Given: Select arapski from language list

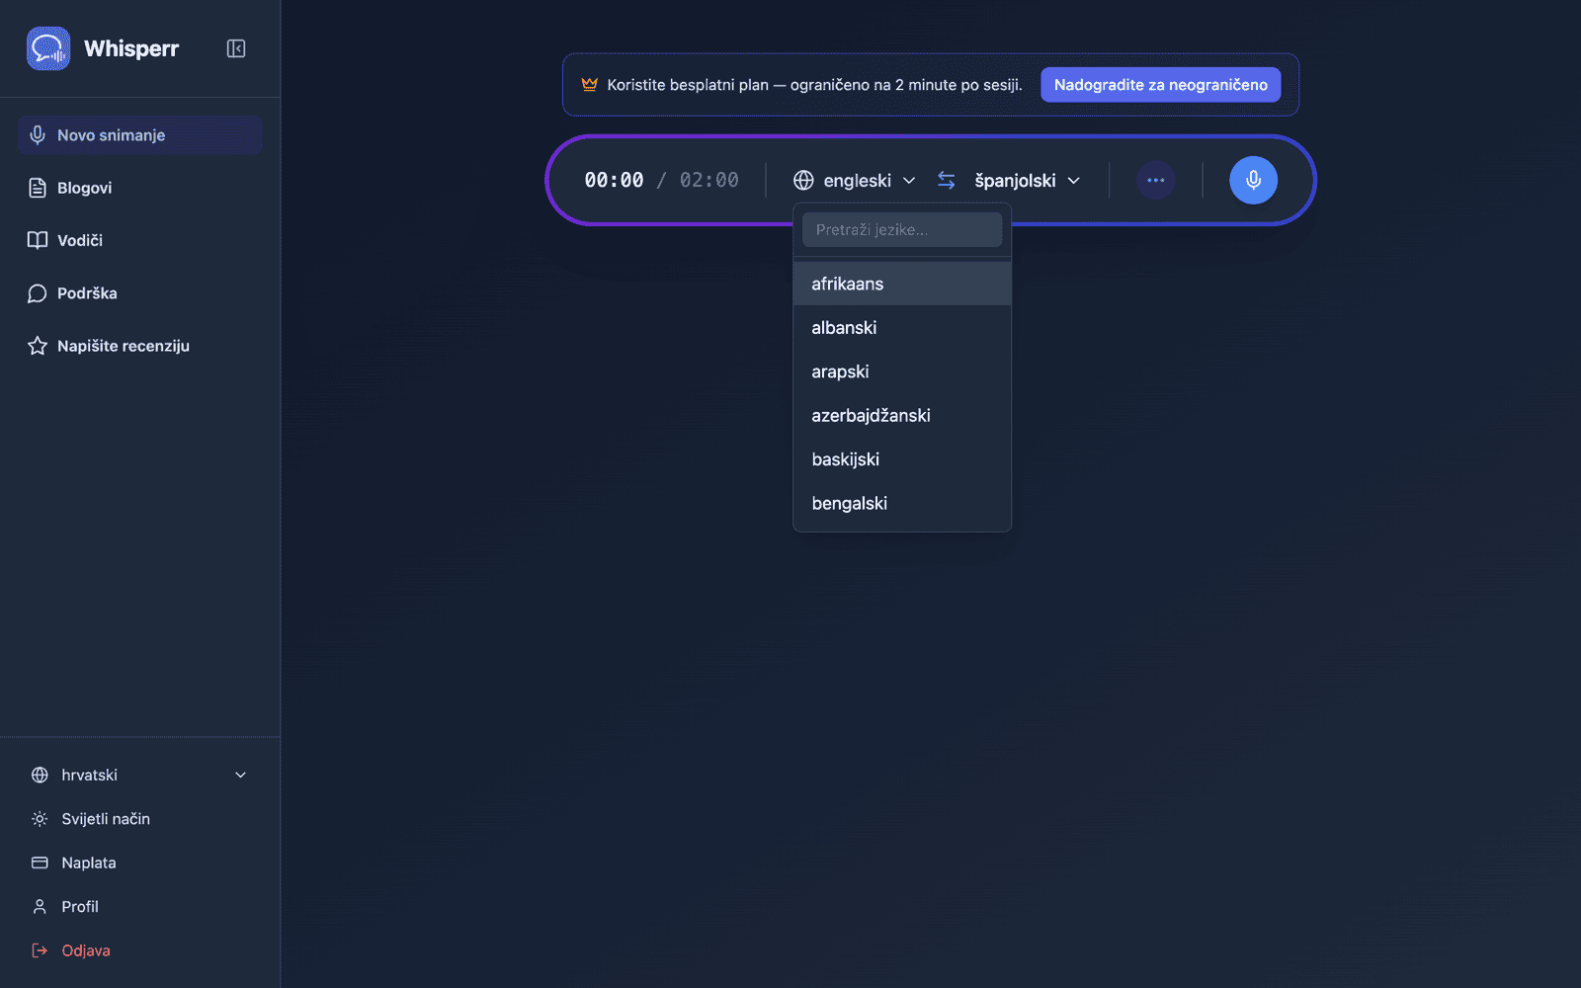Looking at the screenshot, I should point(902,371).
